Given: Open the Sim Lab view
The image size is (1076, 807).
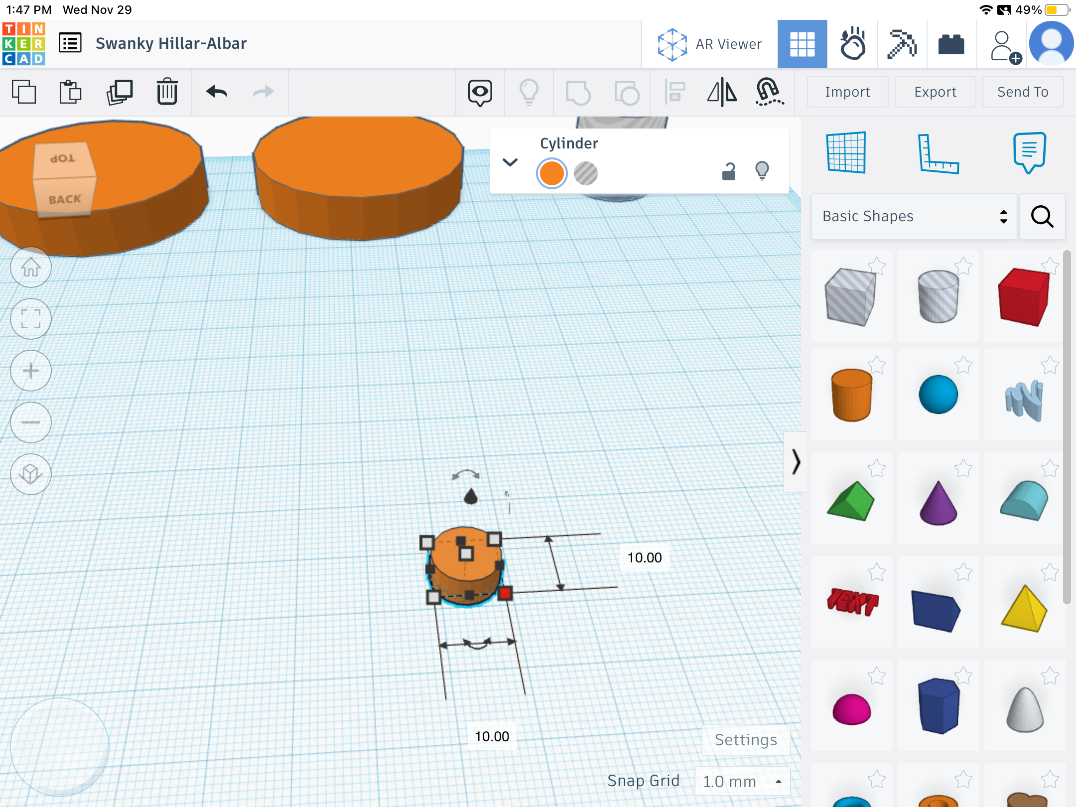Looking at the screenshot, I should pyautogui.click(x=852, y=44).
